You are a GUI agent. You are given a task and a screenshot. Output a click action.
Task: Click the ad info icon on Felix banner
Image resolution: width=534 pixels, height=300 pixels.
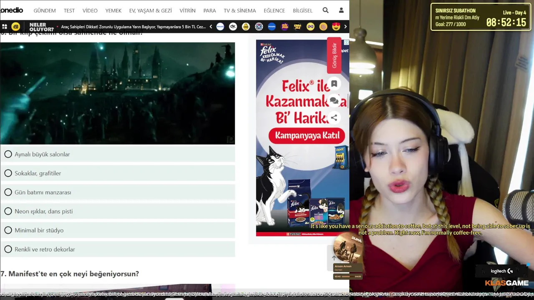[x=346, y=42]
